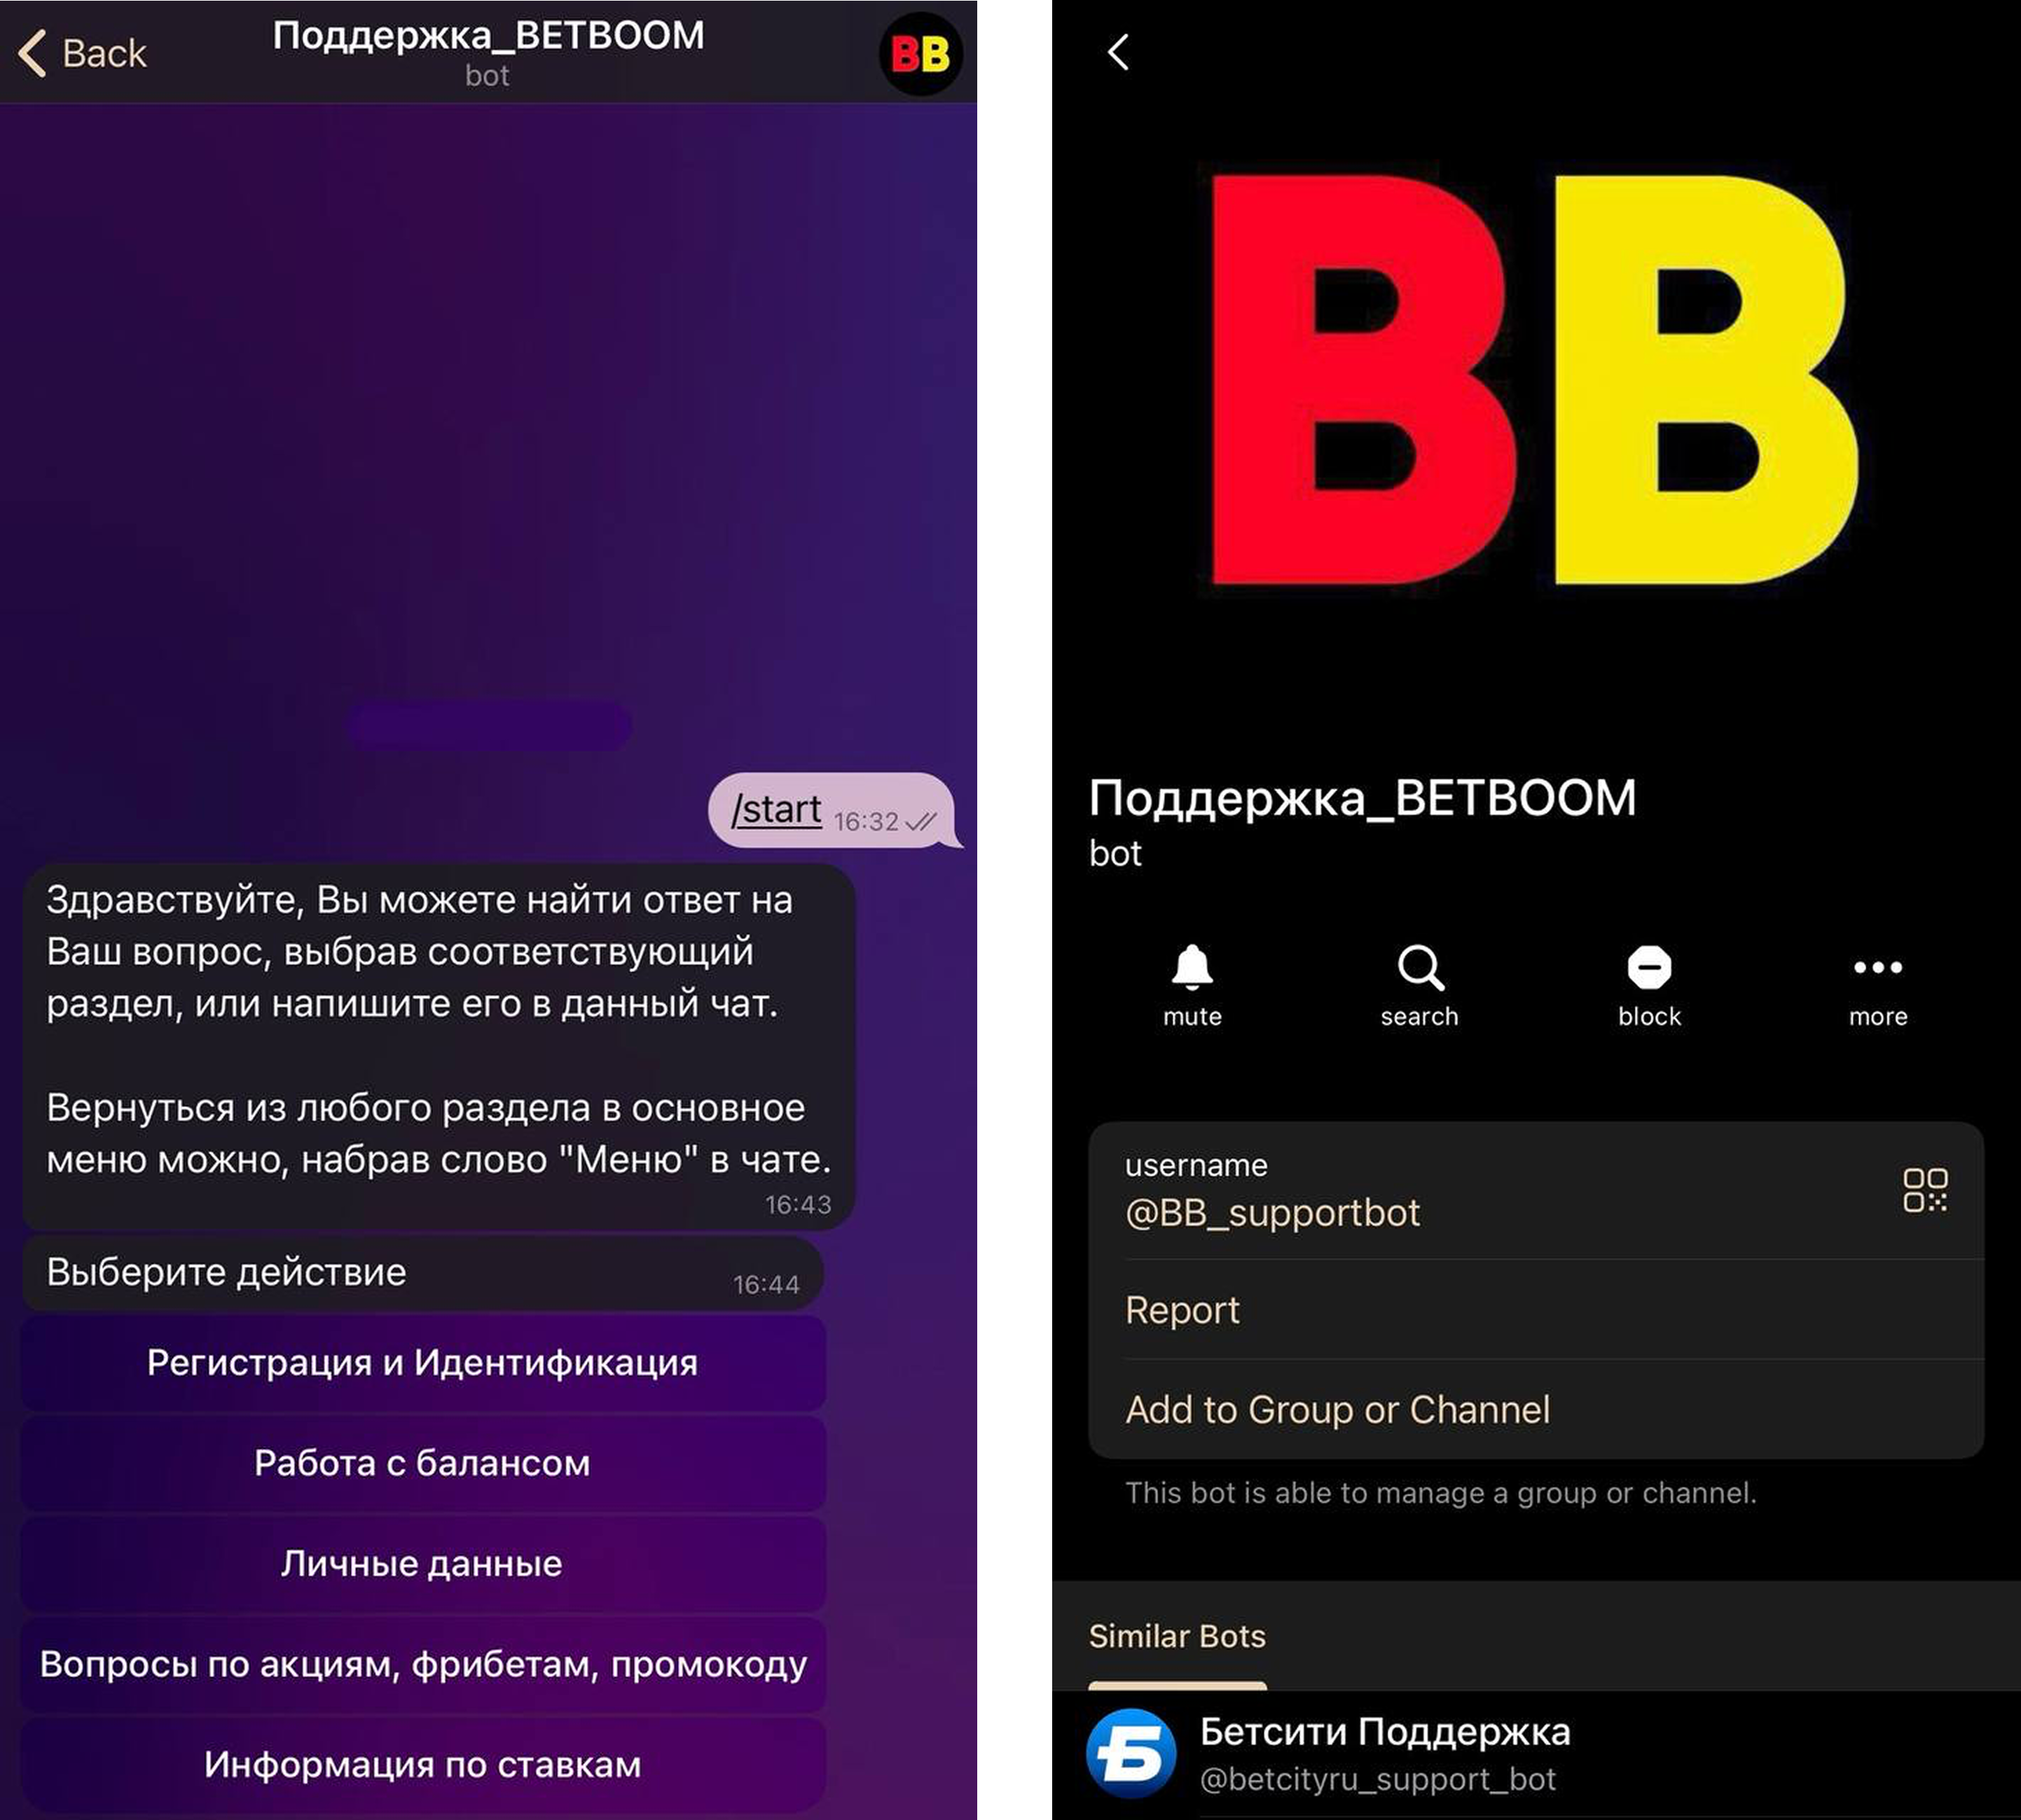Tap the back arrow on bot profile

click(x=1119, y=52)
